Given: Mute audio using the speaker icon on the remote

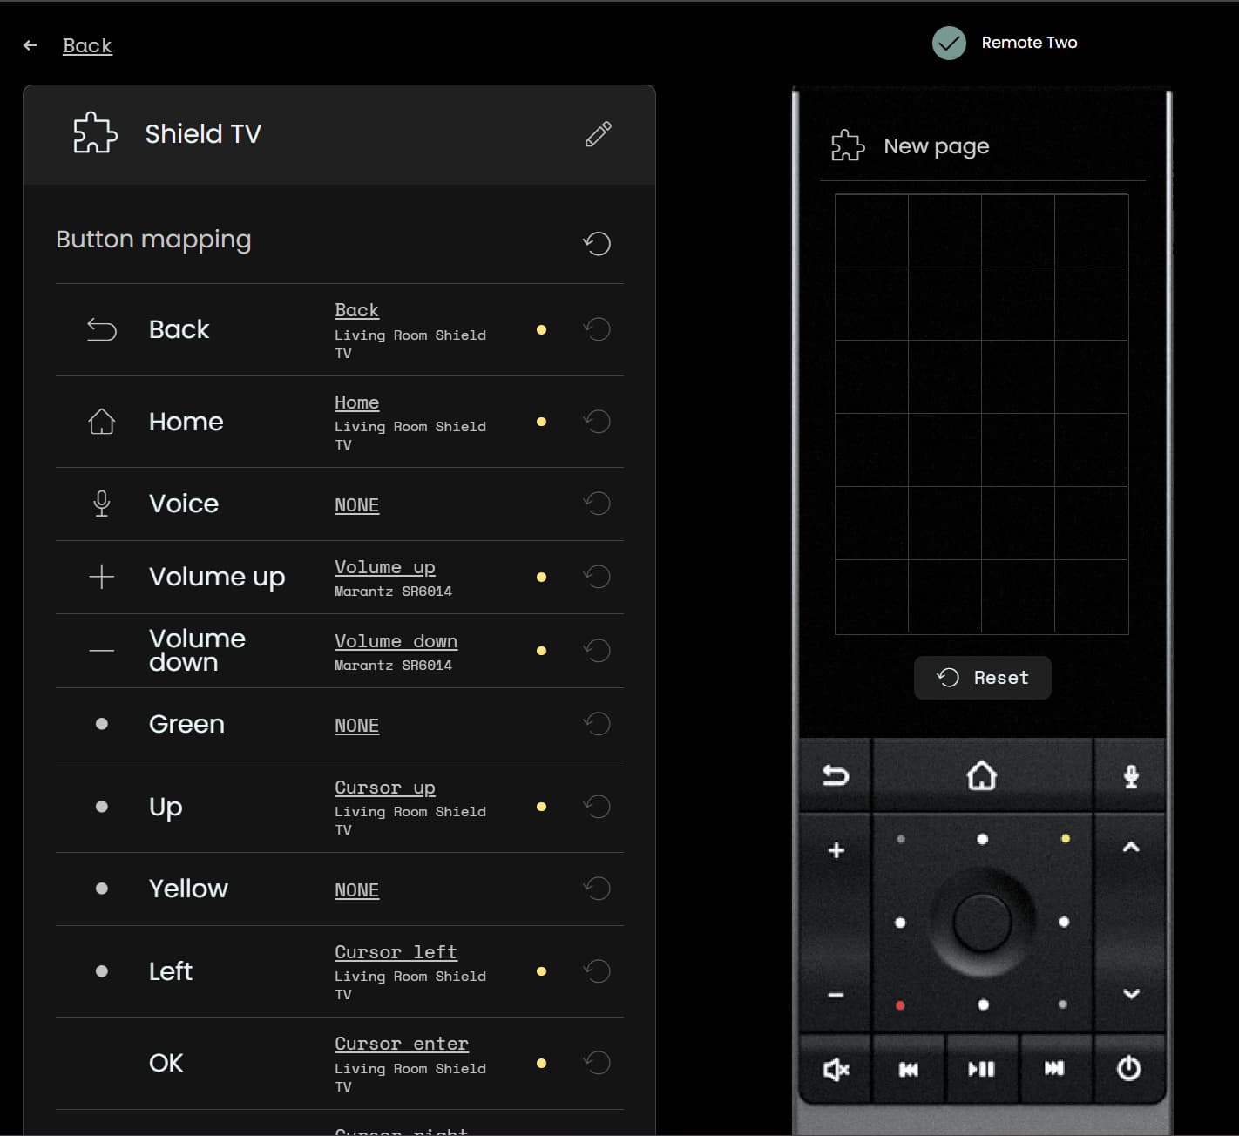Looking at the screenshot, I should point(834,1069).
